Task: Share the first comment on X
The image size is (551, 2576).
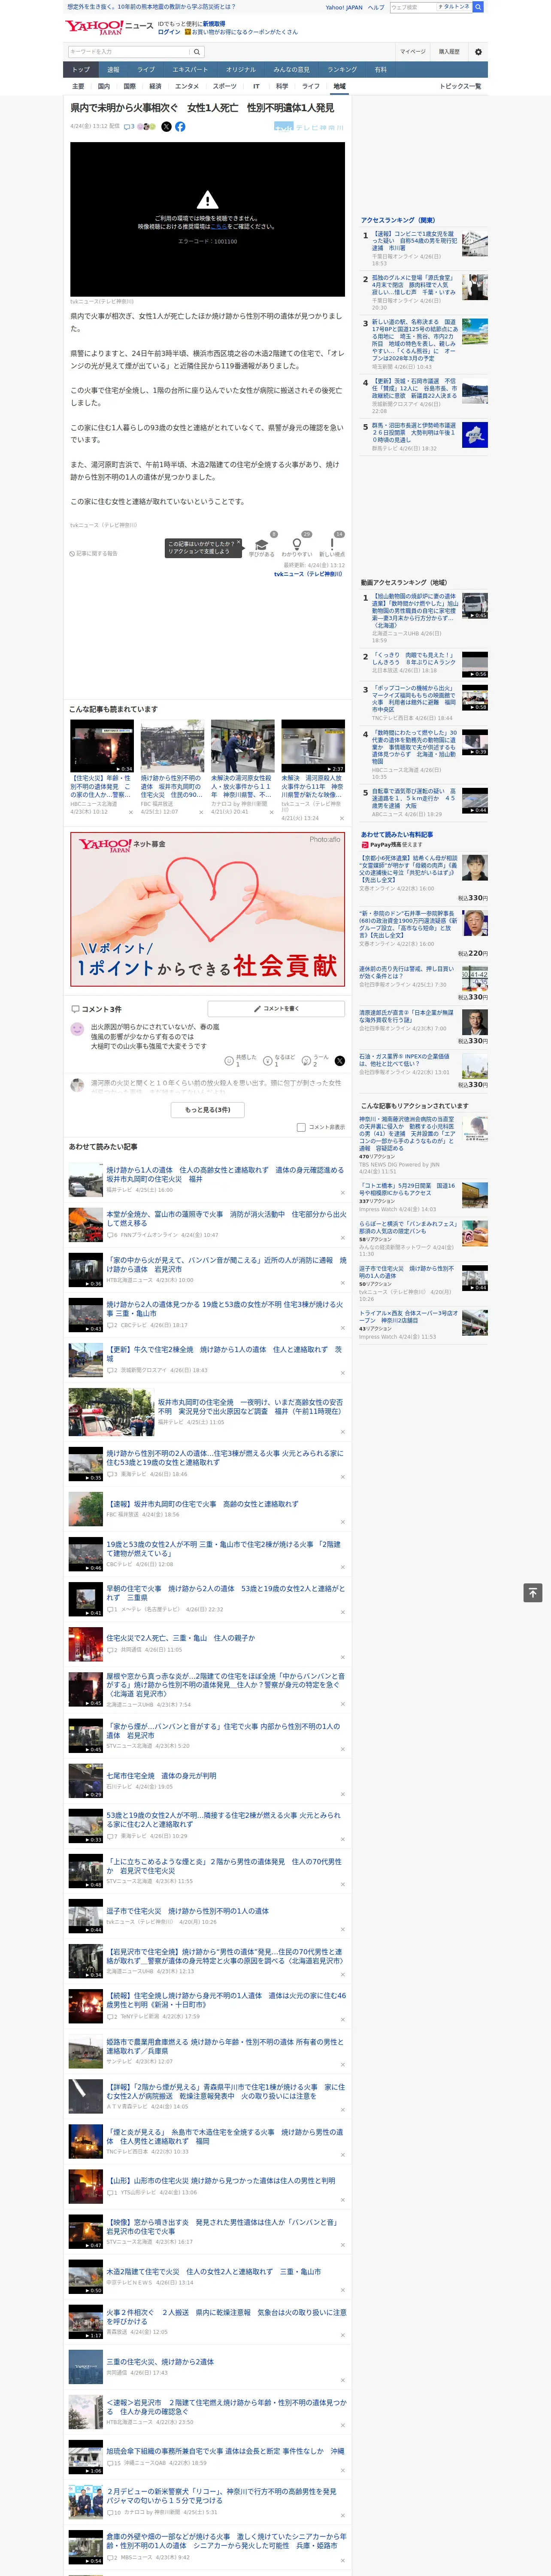Action: (339, 1060)
